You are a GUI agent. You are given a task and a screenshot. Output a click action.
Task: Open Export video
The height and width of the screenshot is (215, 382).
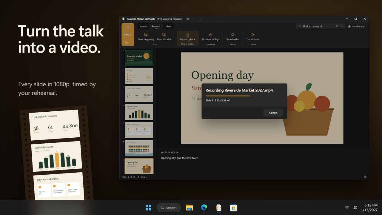(x=252, y=37)
